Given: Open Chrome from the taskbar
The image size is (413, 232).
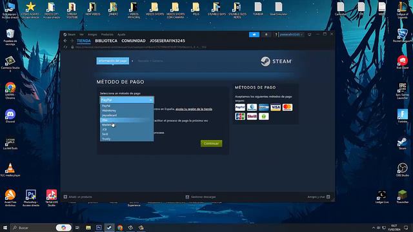Looking at the screenshot, I should coord(120,227).
